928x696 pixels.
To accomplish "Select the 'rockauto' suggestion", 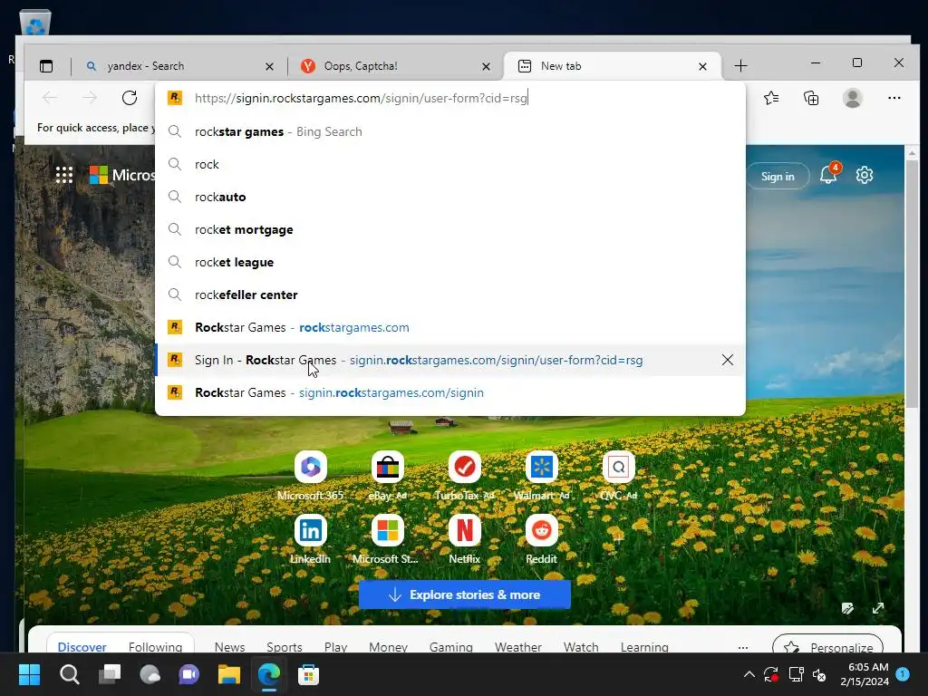I will tap(449, 197).
